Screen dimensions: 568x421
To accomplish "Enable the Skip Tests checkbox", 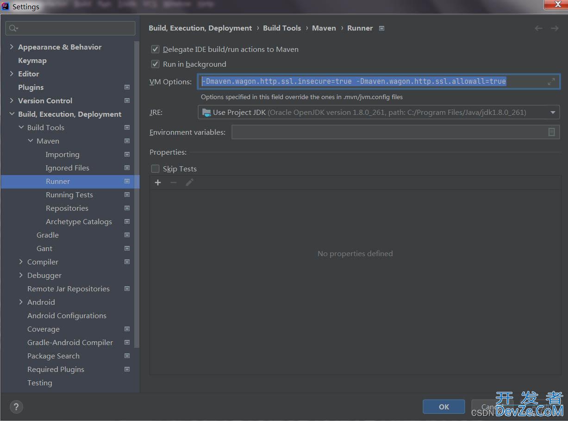I will [155, 169].
